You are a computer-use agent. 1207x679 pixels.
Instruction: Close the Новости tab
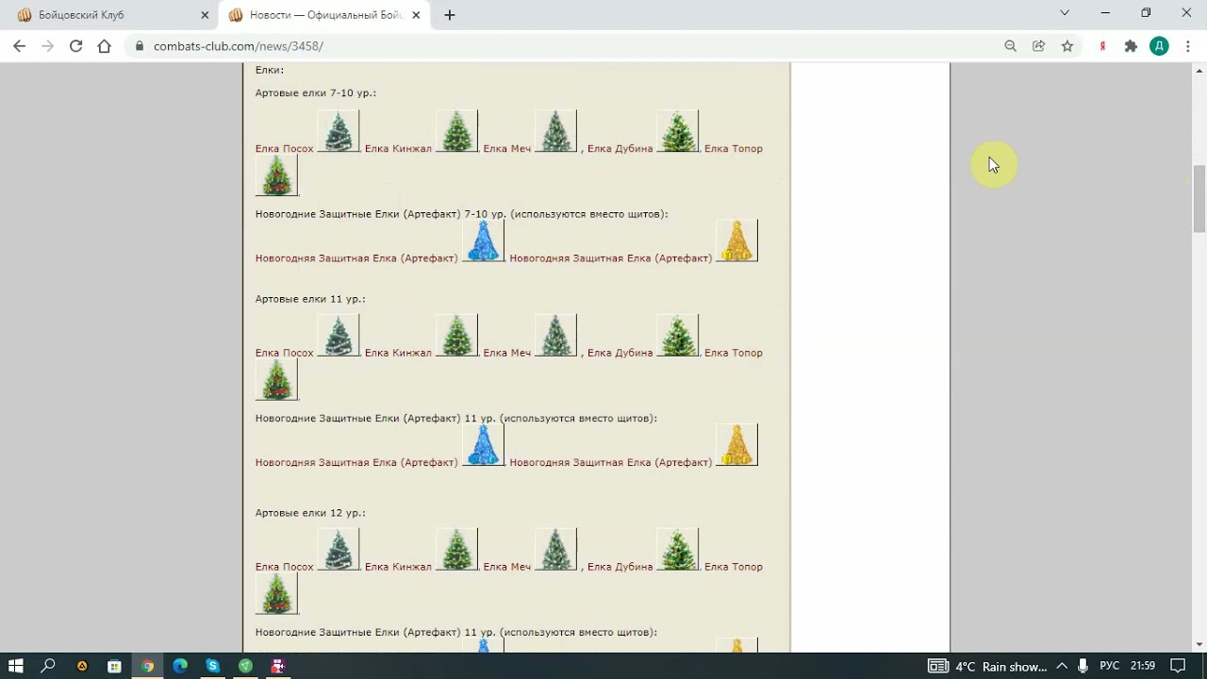[416, 15]
